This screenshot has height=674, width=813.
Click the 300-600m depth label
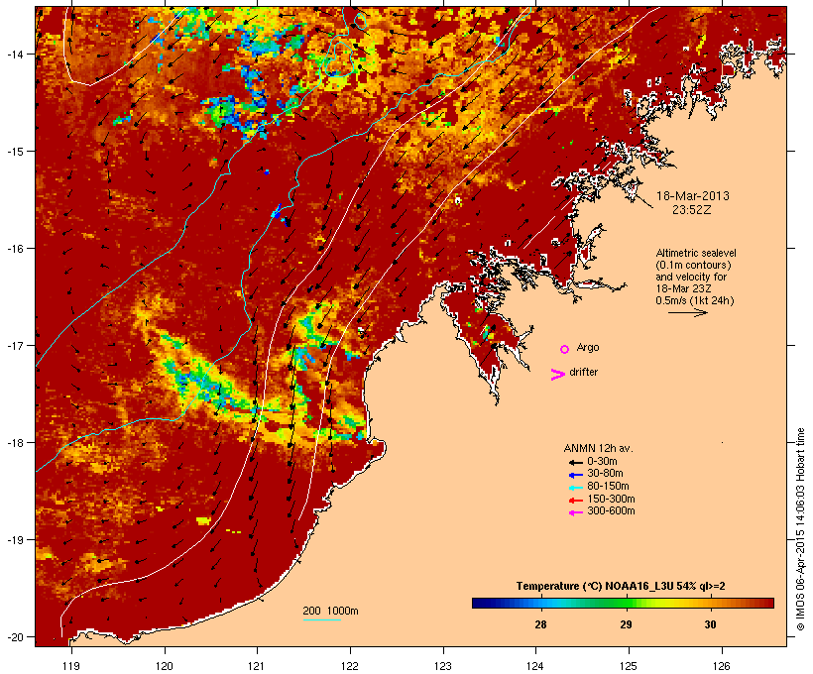pyautogui.click(x=611, y=511)
